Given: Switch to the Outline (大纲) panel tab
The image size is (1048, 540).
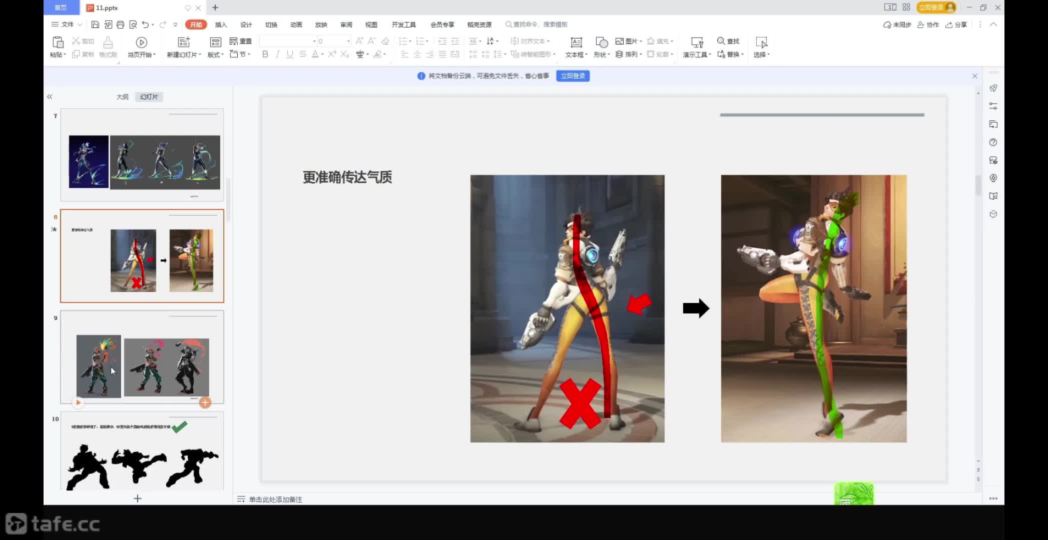Looking at the screenshot, I should pyautogui.click(x=123, y=96).
